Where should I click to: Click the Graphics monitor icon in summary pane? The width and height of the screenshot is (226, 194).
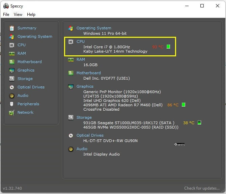click(71, 86)
